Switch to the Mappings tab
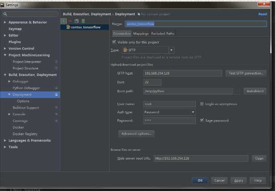This screenshot has height=191, width=276. coord(141,34)
